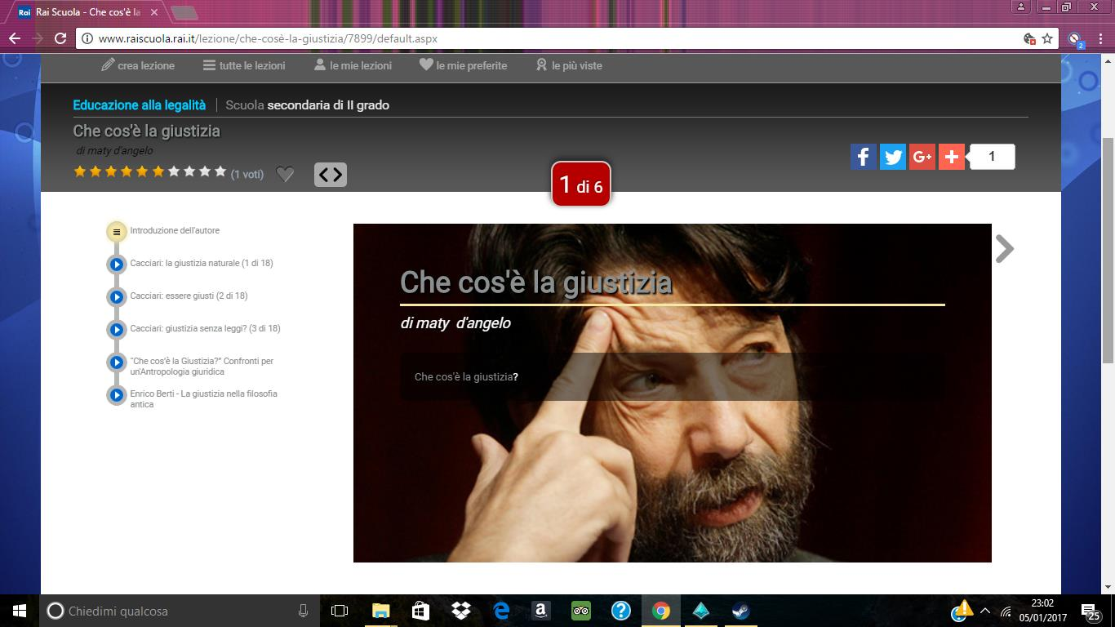The height and width of the screenshot is (627, 1115).
Task: Click author name under page title
Action: pyautogui.click(x=114, y=150)
